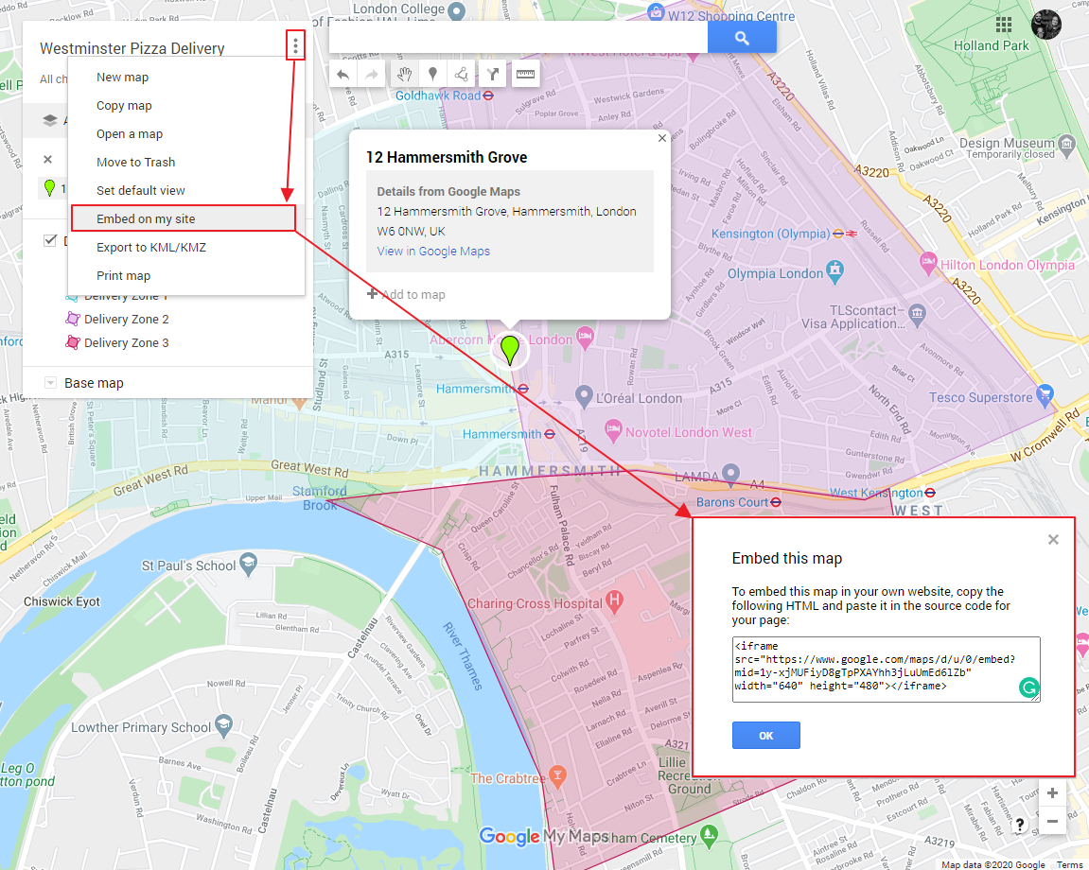Click the Add directions tool icon
Viewport: 1089px width, 870px height.
[x=492, y=74]
